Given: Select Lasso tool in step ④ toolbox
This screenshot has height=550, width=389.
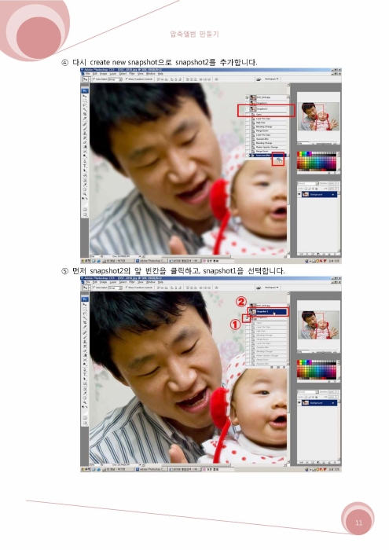Looking at the screenshot, I should point(85,104).
